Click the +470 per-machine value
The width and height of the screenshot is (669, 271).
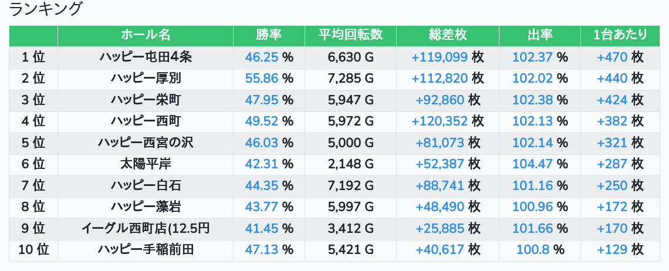[612, 57]
